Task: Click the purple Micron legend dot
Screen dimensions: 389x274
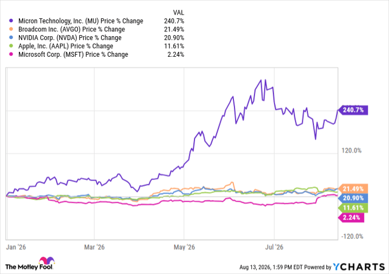Action: coord(11,21)
